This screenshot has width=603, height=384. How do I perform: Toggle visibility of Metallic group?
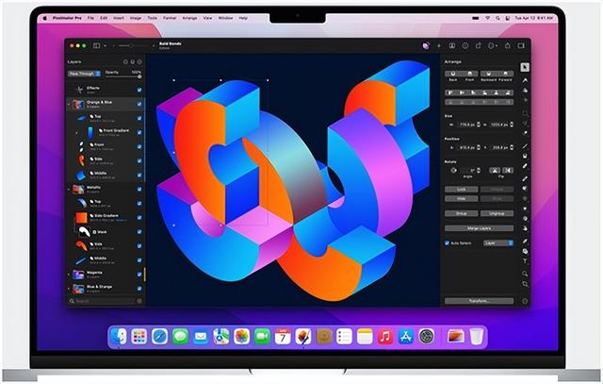click(139, 189)
